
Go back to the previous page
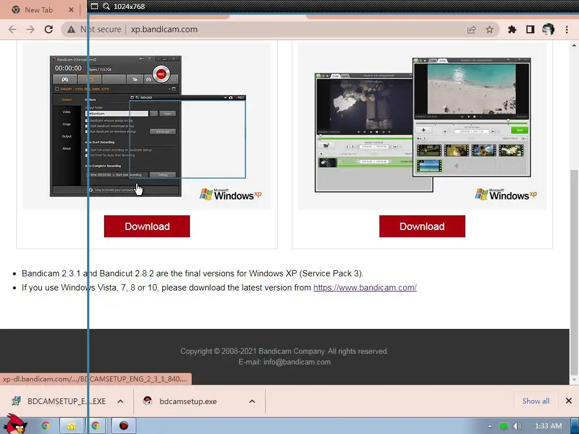pyautogui.click(x=12, y=29)
